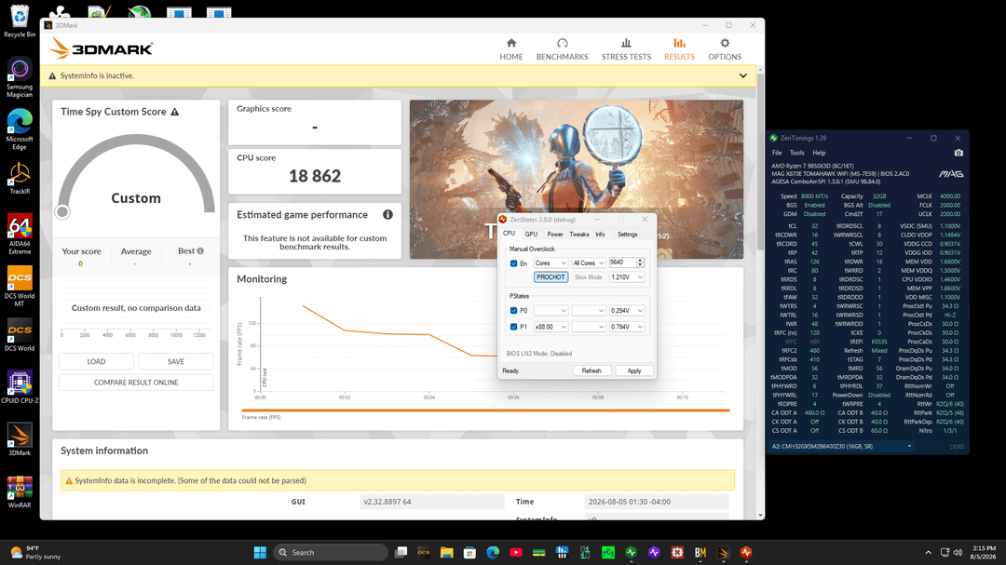The width and height of the screenshot is (1006, 565).
Task: Toggle the En manual overclock checkbox
Action: pos(513,262)
